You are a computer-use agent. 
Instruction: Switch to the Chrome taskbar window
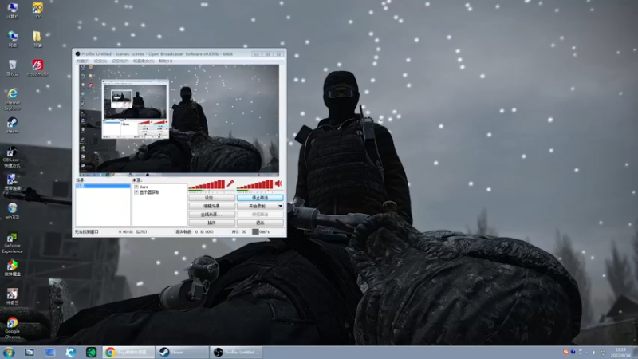pos(128,353)
